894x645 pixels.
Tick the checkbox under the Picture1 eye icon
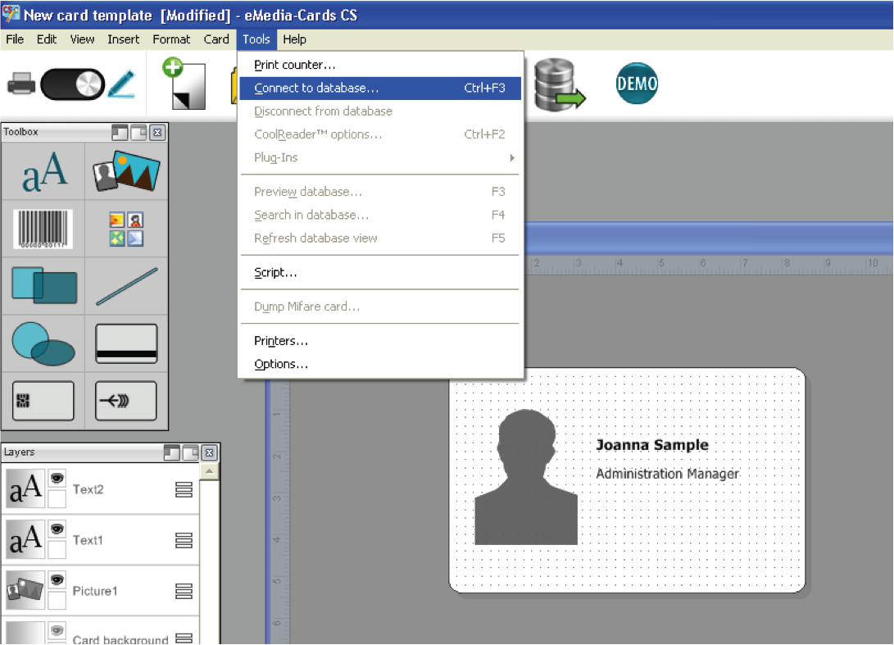point(57,600)
